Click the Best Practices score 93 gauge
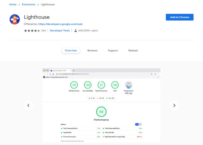This screenshot has width=203, height=145. tap(101, 85)
